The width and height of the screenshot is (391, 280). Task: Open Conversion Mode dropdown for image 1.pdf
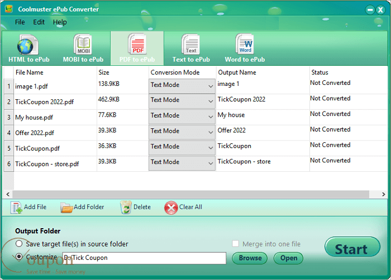coord(182,86)
